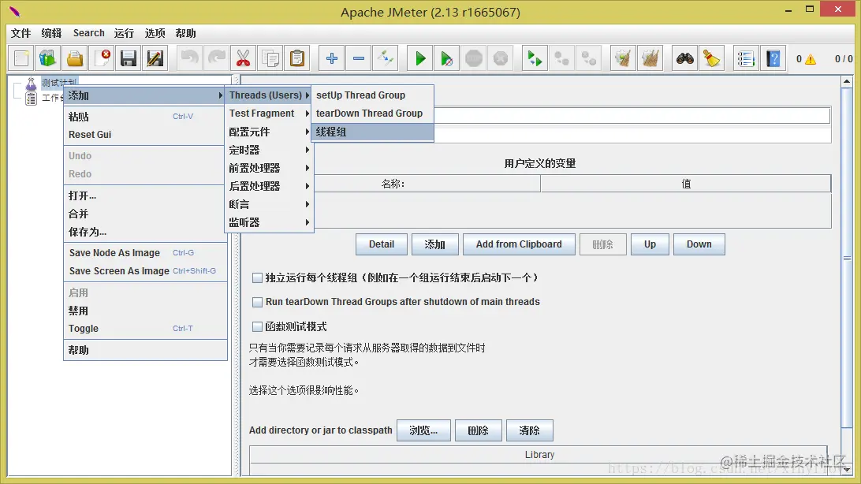Click the Close test plan icon
The height and width of the screenshot is (484, 861).
[102, 58]
